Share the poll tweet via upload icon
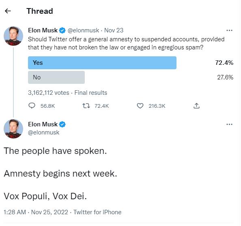Viewport: 241px width, 226px height. pos(196,106)
